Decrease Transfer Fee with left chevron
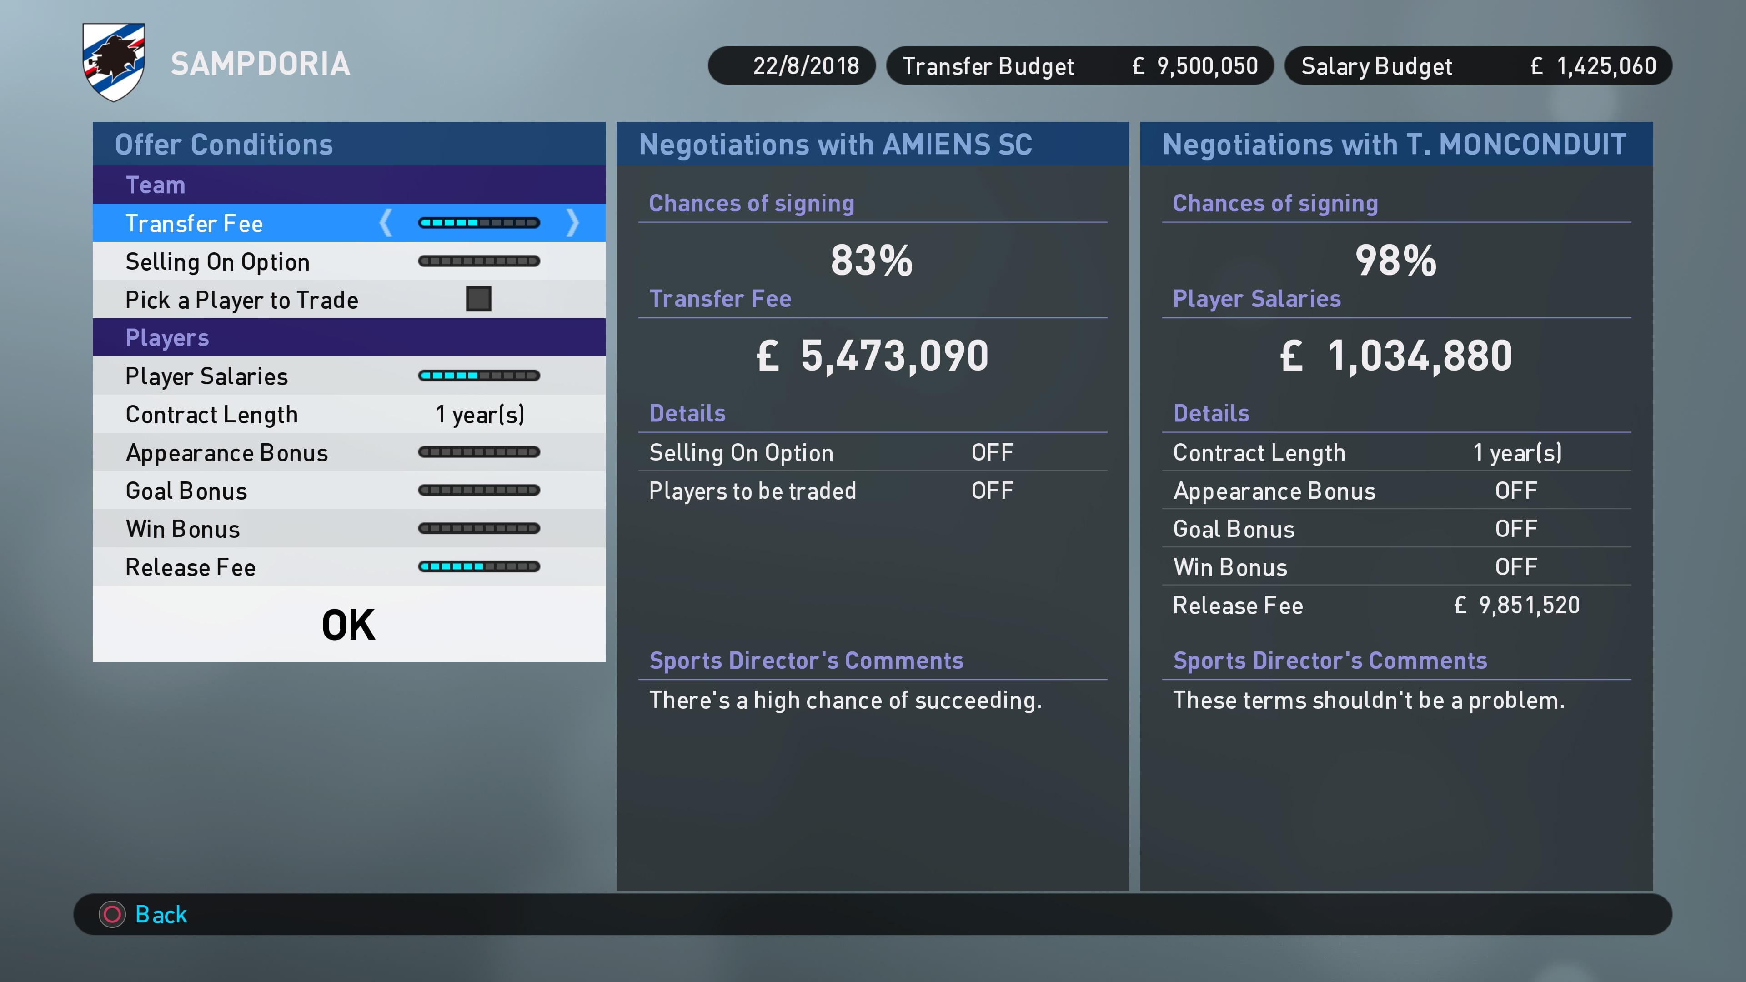Screen dimensions: 1746x982 (x=386, y=223)
